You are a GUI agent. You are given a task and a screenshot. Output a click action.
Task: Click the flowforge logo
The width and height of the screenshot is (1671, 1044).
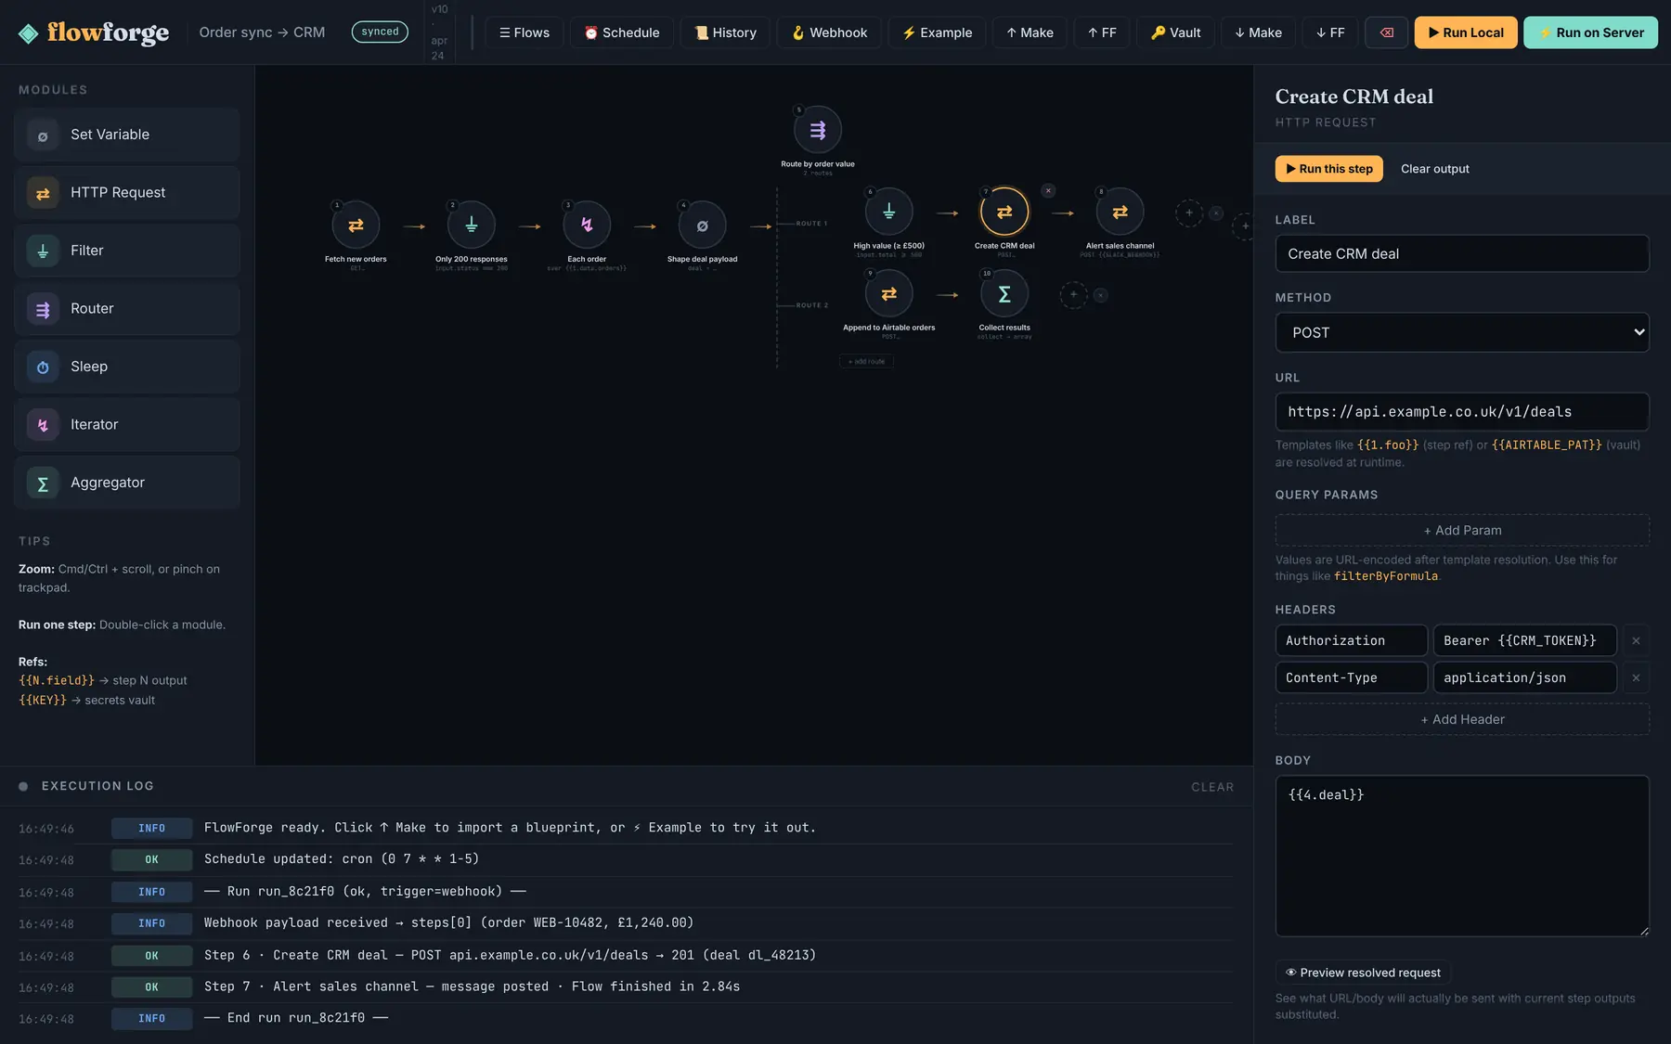coord(94,32)
